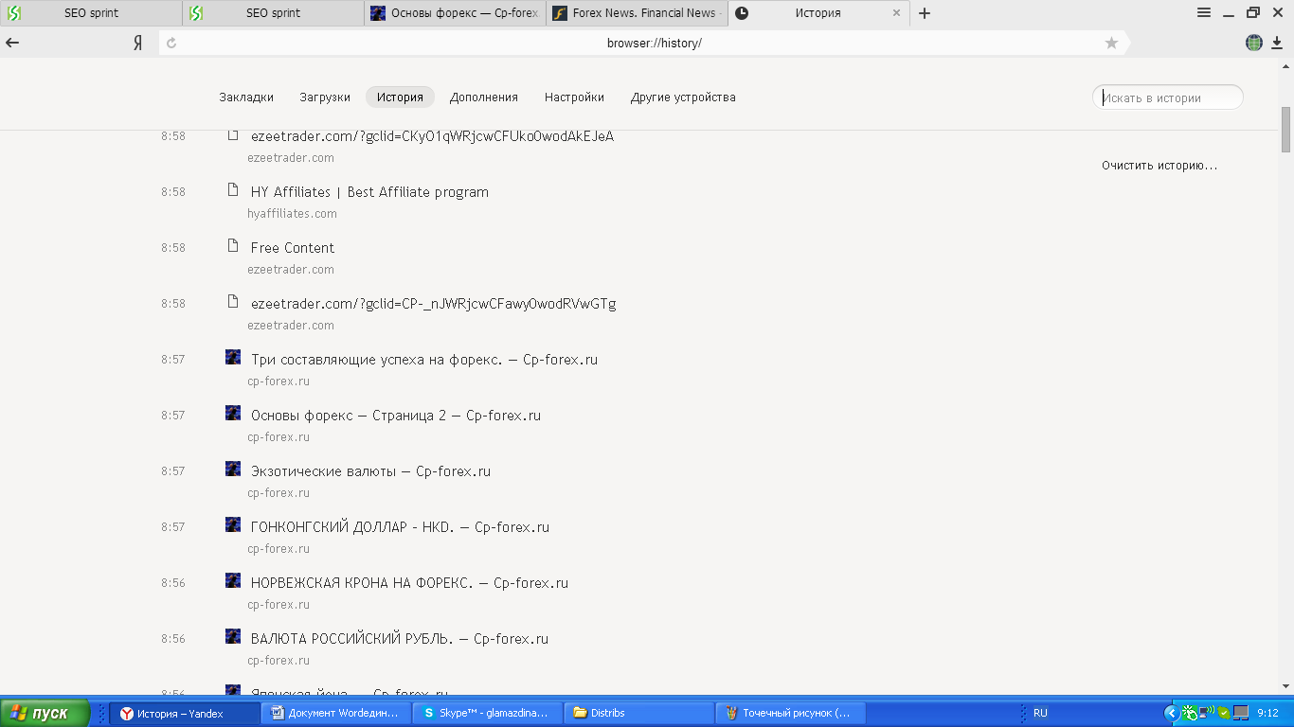
Task: Click the 8:56 time beside НОРВЕЖСКАЯ КРОНА
Action: click(173, 583)
